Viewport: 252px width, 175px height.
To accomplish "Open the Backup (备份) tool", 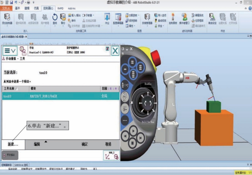I will (63, 19).
